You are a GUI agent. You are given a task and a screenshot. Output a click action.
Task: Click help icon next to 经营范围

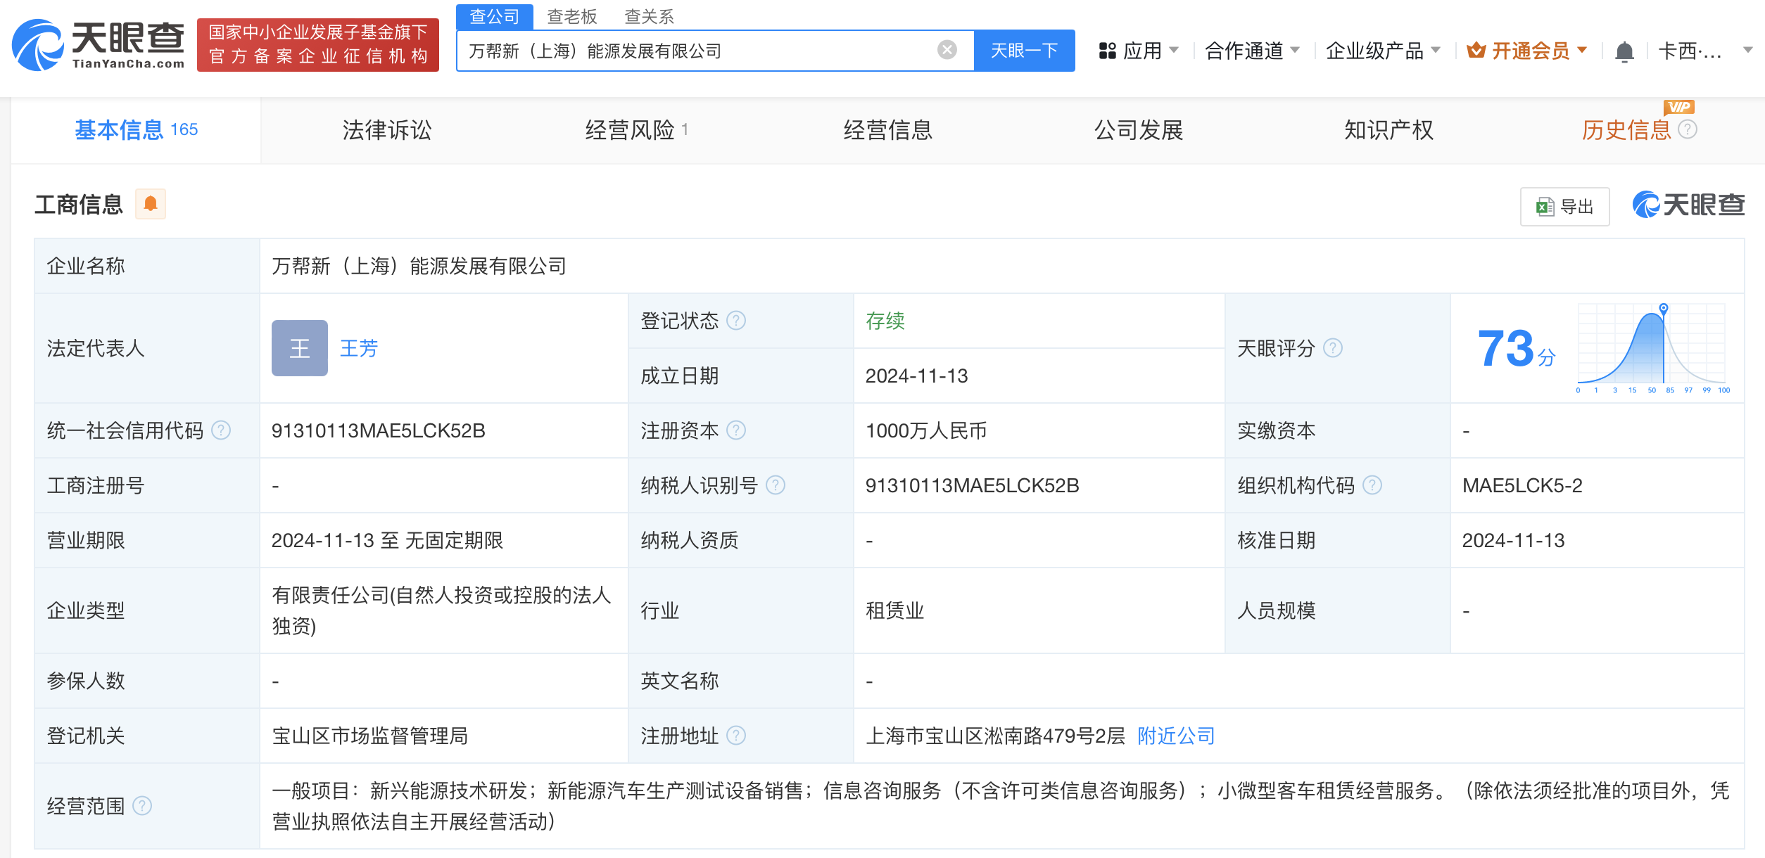coord(142,806)
